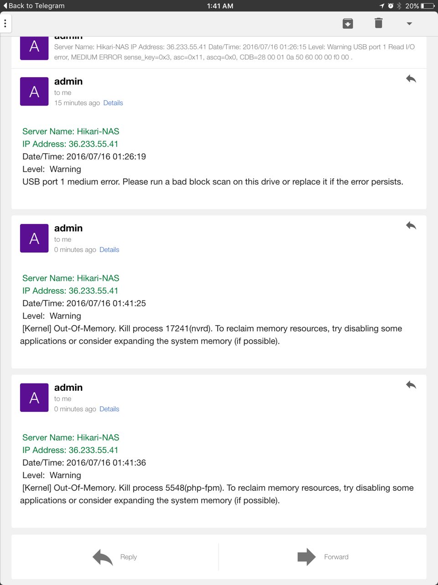Show details of the 01:41:36 warning email
Viewport: 438px width, 585px height.
[109, 409]
